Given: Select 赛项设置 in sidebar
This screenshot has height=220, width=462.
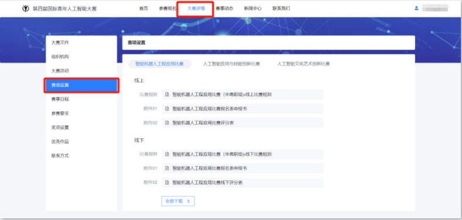Looking at the screenshot, I should pos(81,85).
